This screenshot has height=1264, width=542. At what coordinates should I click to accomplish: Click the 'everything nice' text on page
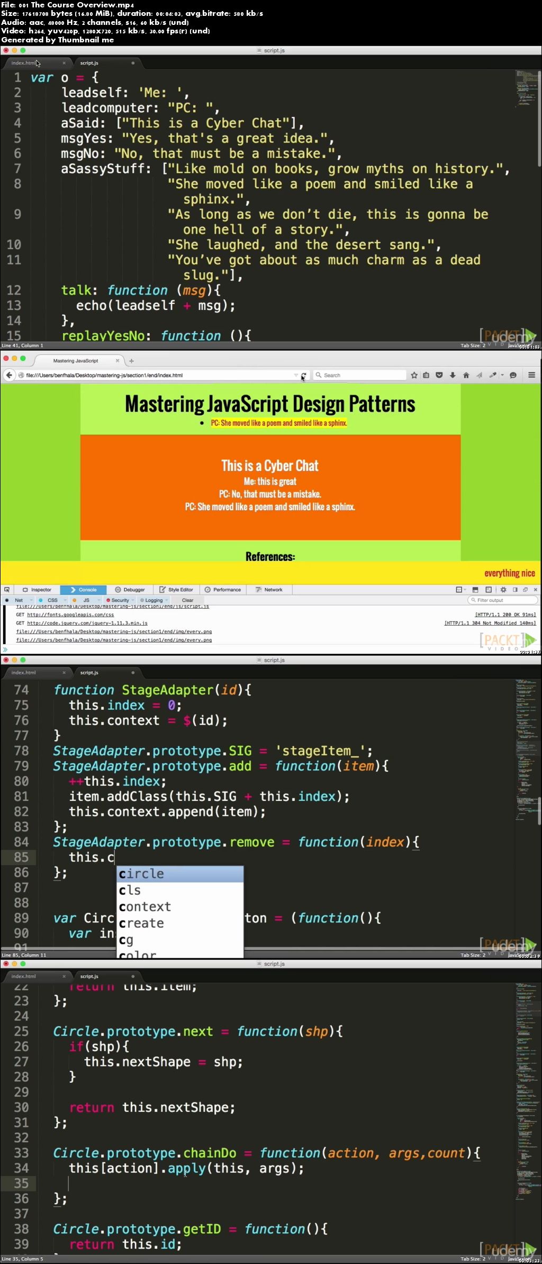[x=510, y=573]
